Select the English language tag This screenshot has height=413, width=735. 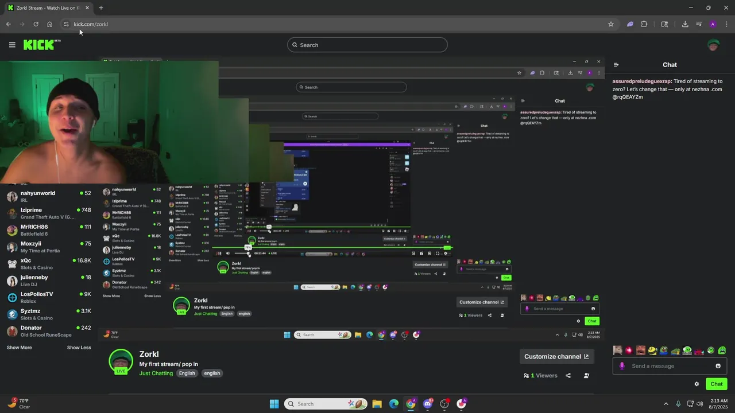pos(187,373)
